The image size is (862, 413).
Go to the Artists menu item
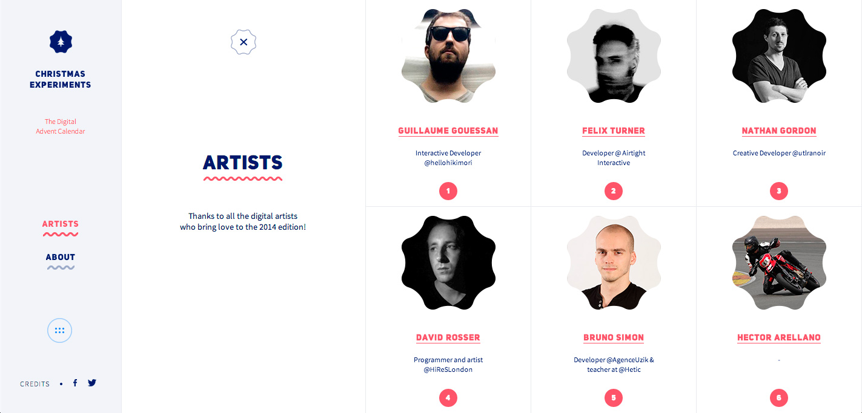(x=61, y=224)
